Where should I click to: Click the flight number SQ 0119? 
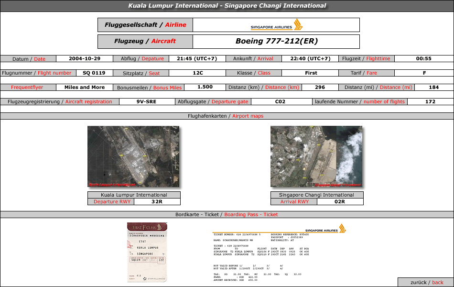coord(94,73)
